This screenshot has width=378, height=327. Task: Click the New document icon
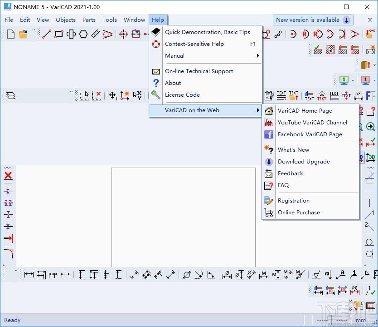[11, 34]
